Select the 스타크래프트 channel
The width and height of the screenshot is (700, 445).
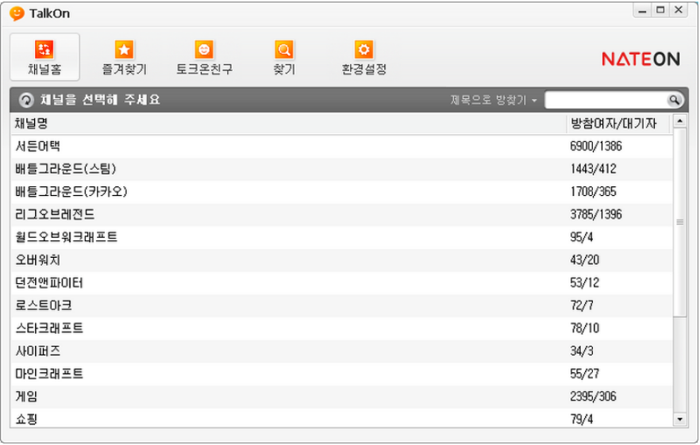point(341,328)
